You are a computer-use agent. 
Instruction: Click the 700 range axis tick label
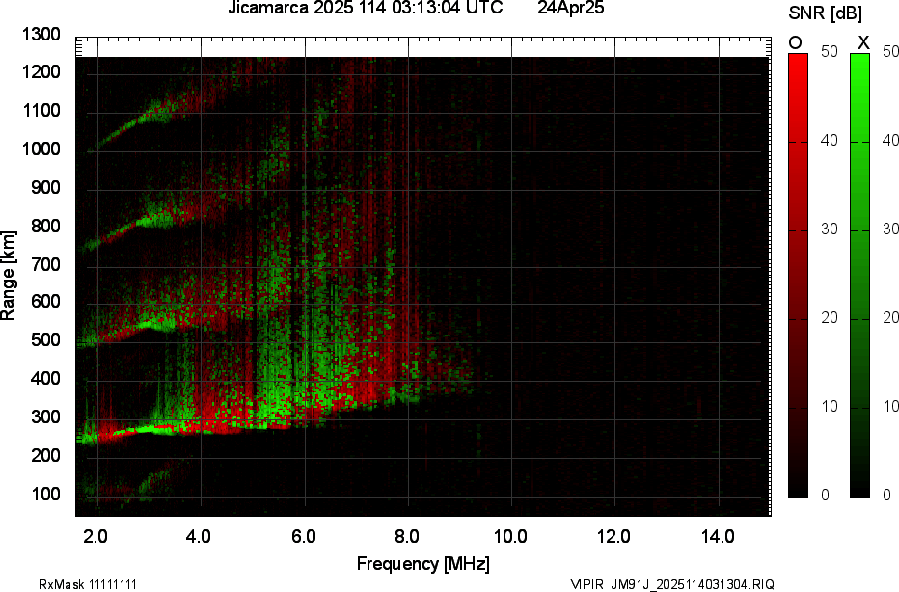pyautogui.click(x=45, y=264)
